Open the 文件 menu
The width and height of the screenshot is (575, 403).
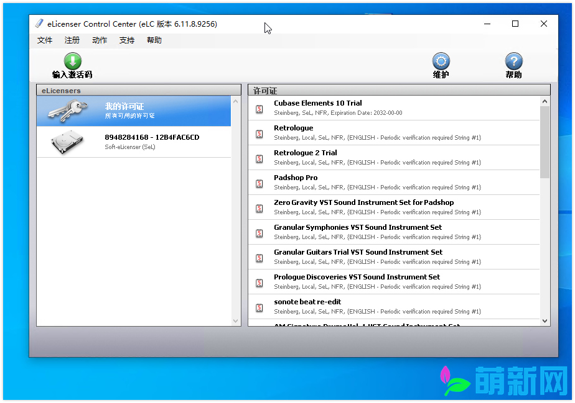click(x=45, y=40)
